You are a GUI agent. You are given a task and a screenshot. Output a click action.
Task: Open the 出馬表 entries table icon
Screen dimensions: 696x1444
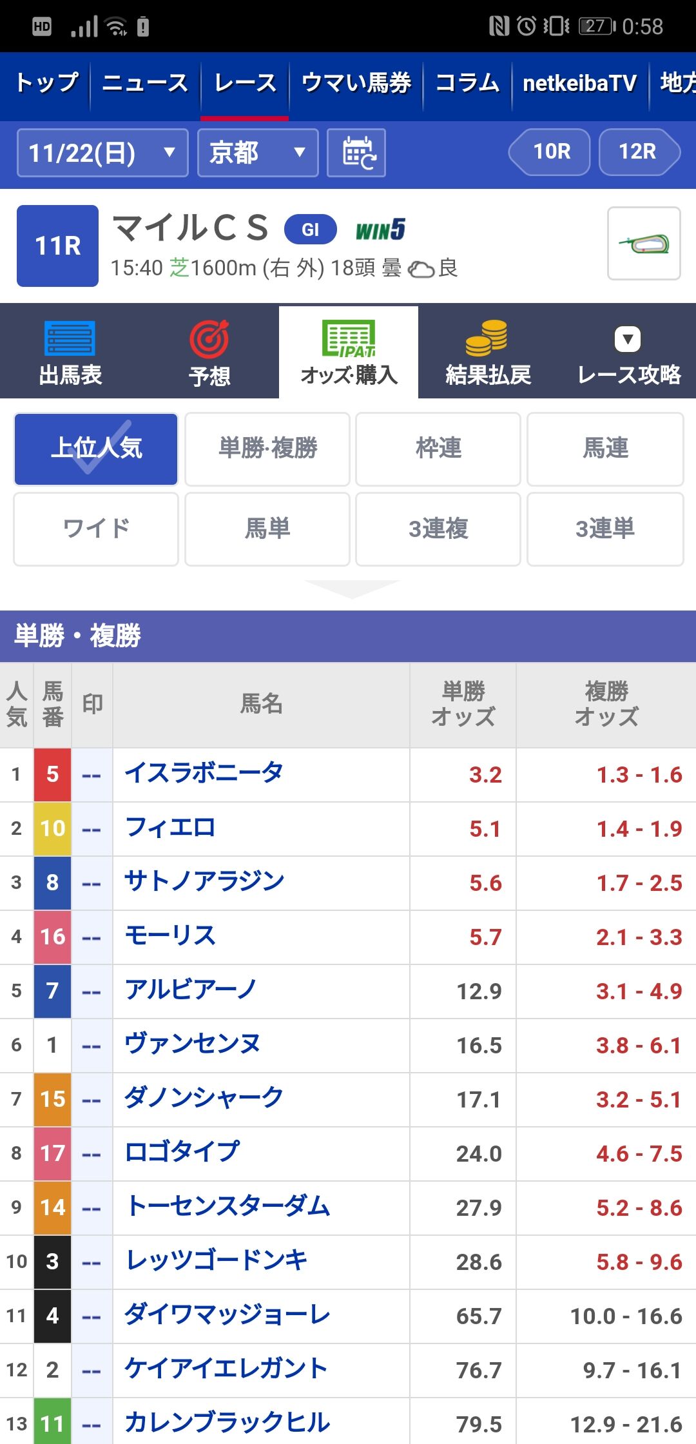[x=70, y=339]
